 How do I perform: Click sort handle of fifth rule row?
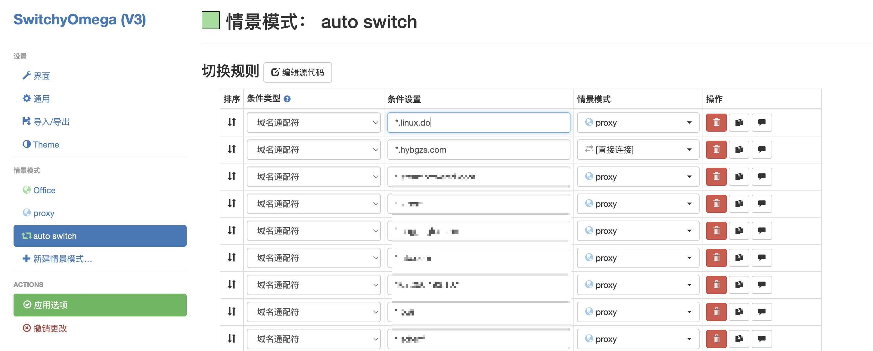click(x=232, y=230)
